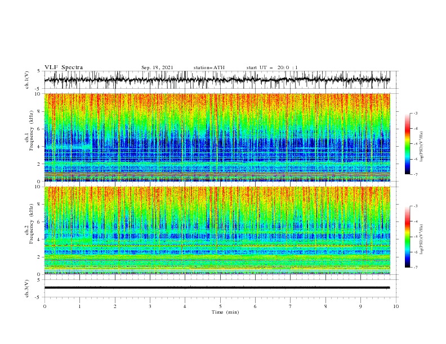This screenshot has height=344, width=446.
Task: Click time-axis tick label "2"
Action: click(115, 306)
